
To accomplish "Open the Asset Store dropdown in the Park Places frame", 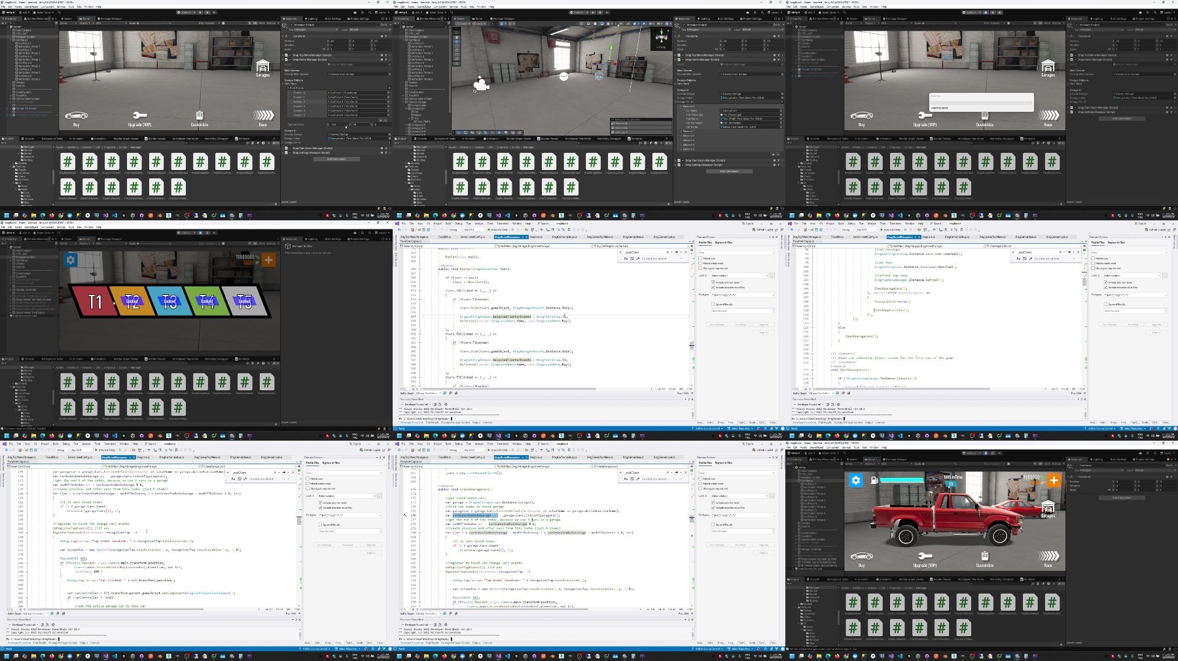I will pos(43,12).
